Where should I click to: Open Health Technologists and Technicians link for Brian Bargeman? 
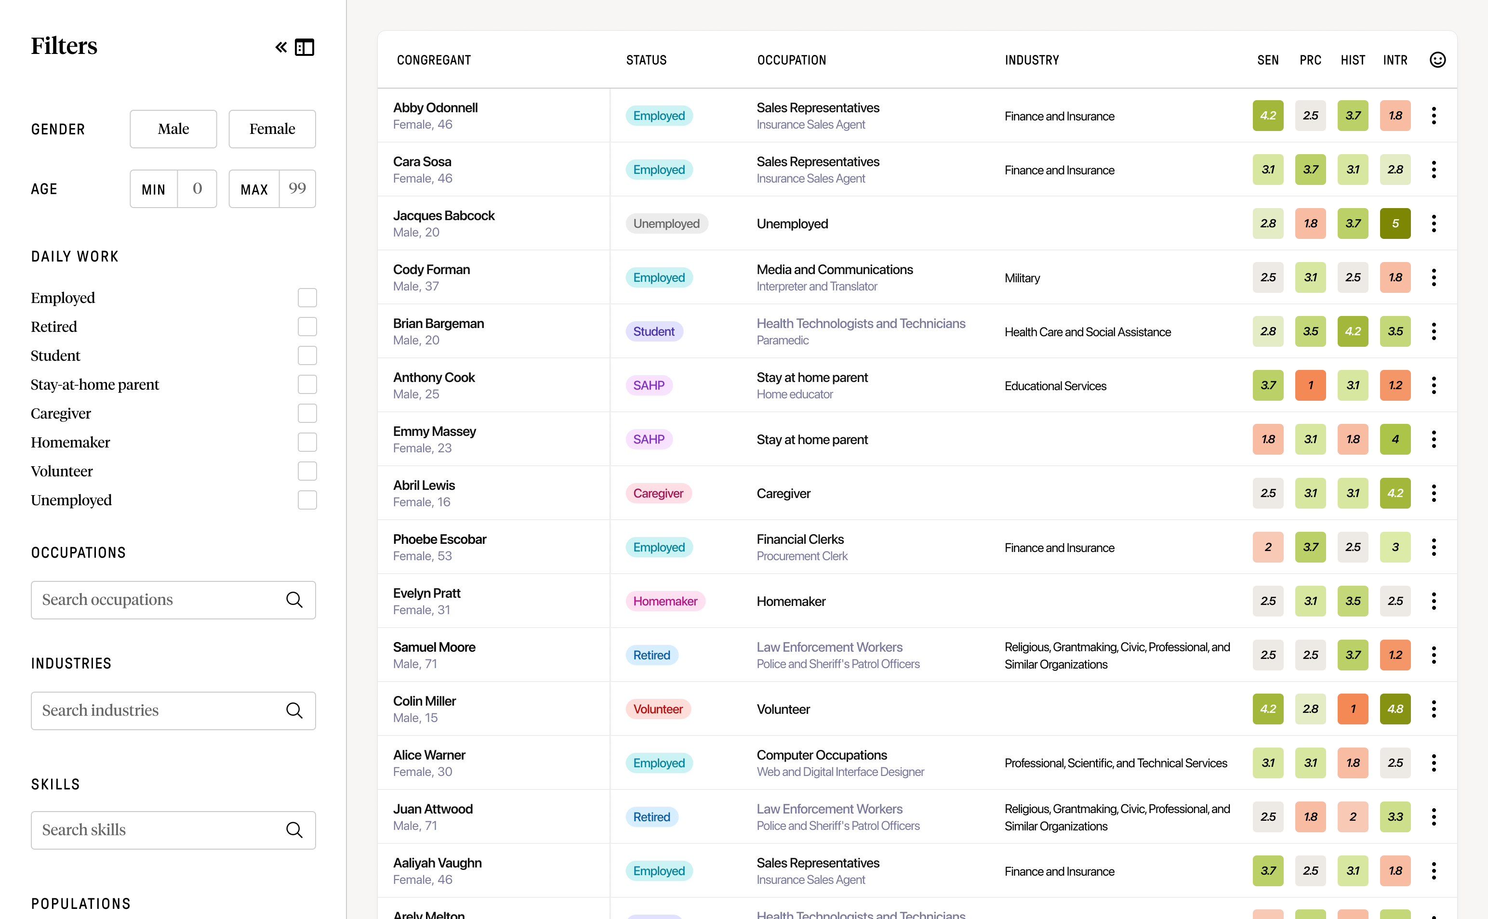click(x=861, y=323)
